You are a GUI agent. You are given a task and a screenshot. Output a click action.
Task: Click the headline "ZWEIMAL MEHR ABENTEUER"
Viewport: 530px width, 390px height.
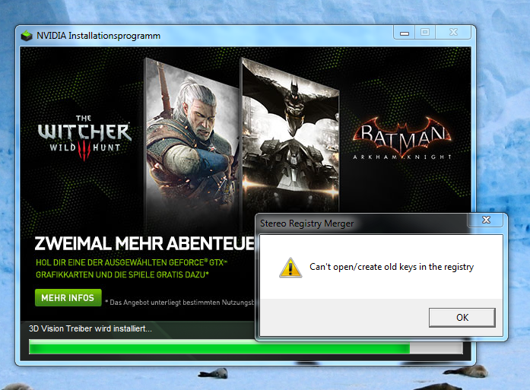click(x=144, y=244)
